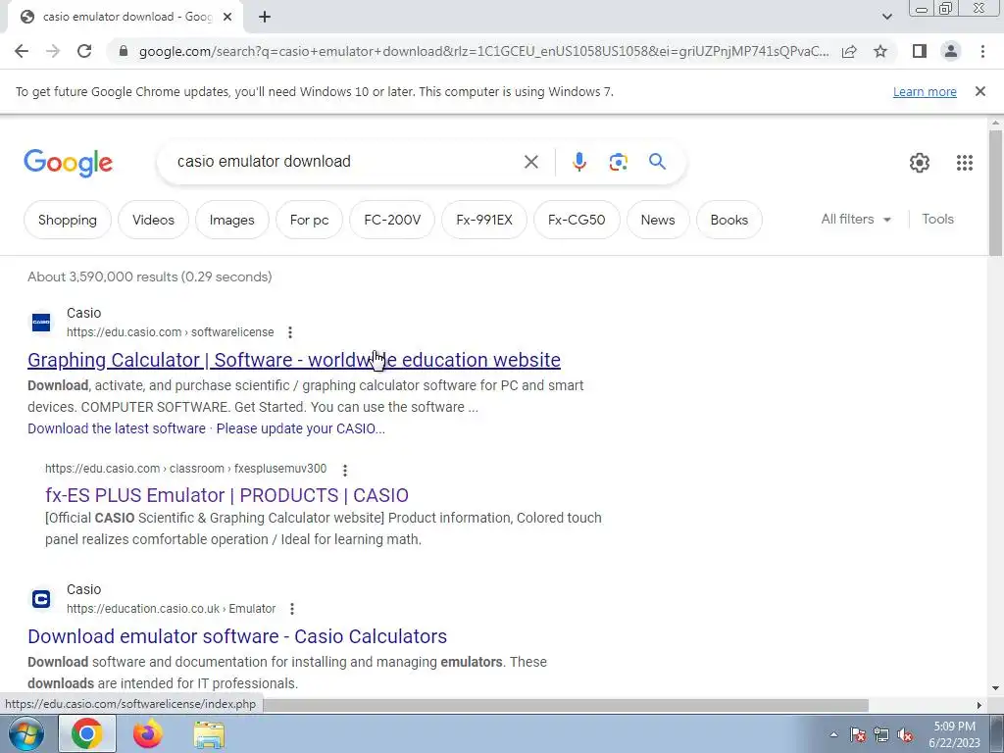Open Action Center flag icon

[858, 734]
